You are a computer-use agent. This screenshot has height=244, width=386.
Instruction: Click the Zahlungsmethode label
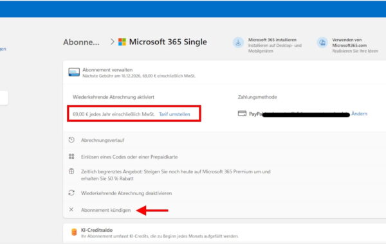(x=257, y=97)
